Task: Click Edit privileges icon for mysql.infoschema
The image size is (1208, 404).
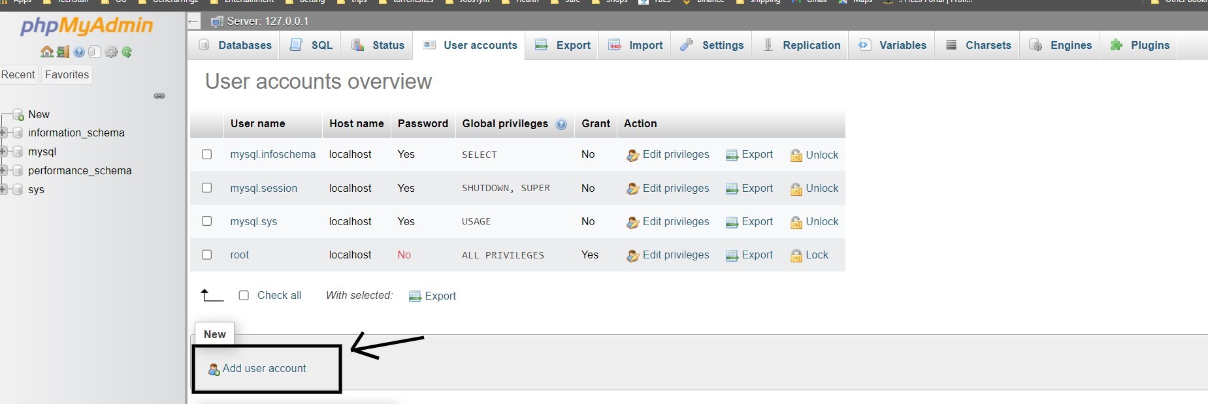Action: click(632, 155)
